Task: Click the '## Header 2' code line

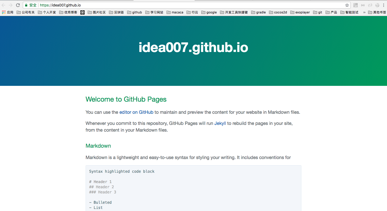Action: coord(101,187)
